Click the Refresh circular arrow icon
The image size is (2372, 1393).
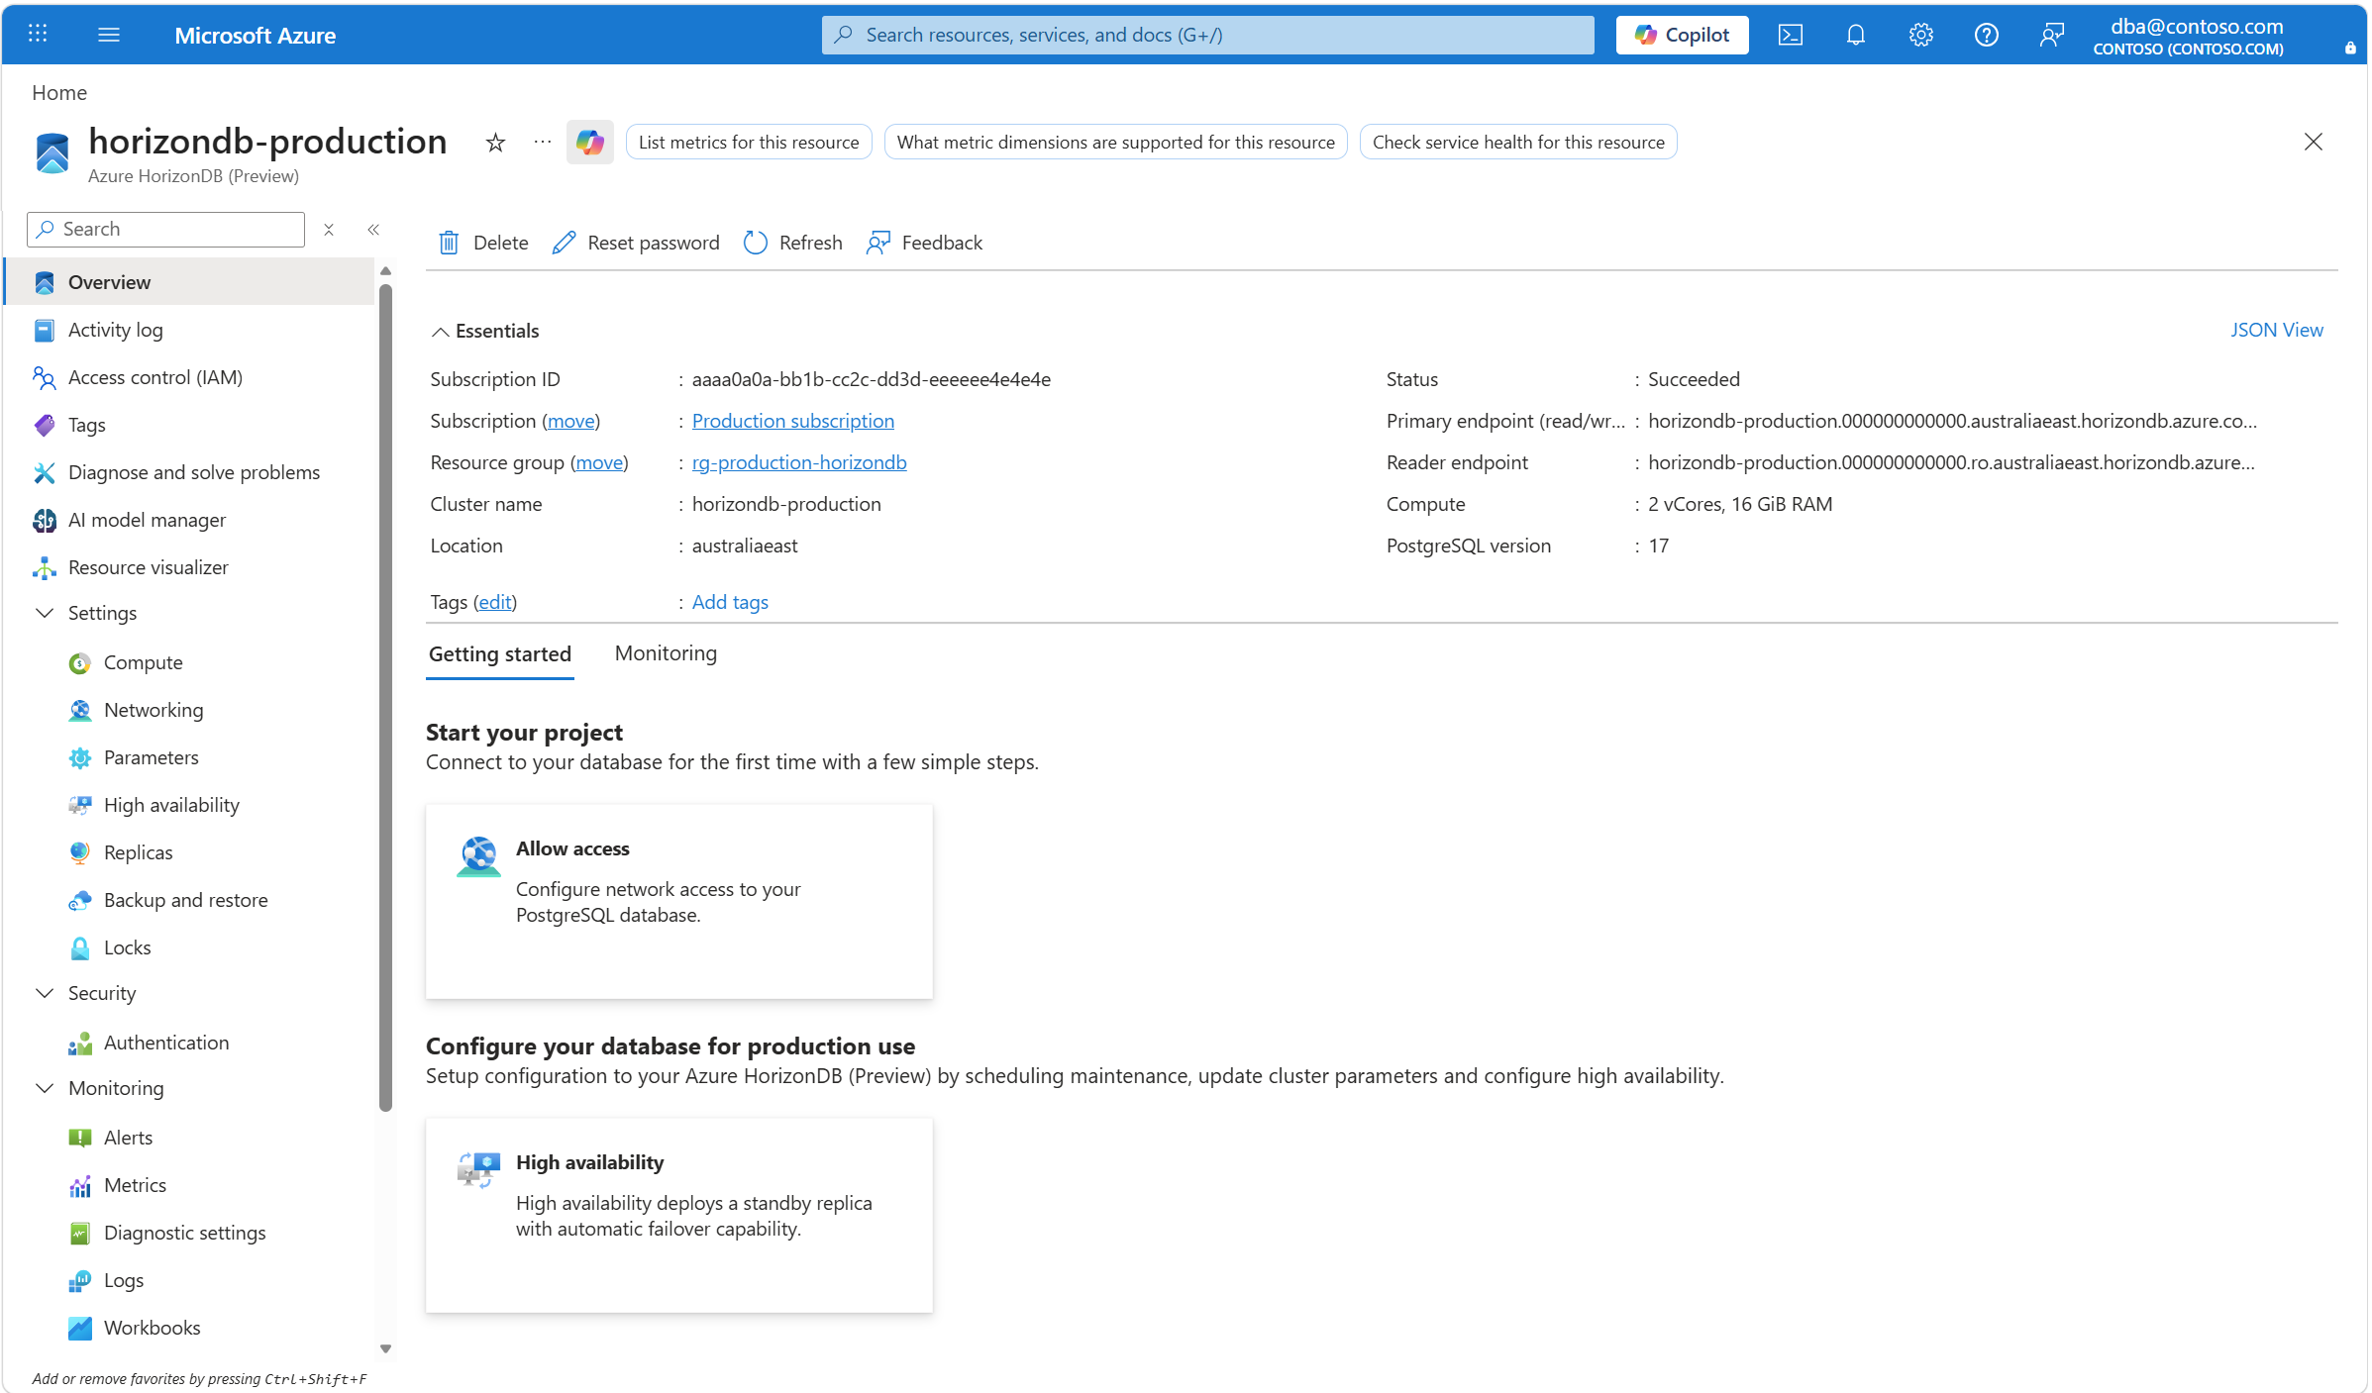click(756, 243)
